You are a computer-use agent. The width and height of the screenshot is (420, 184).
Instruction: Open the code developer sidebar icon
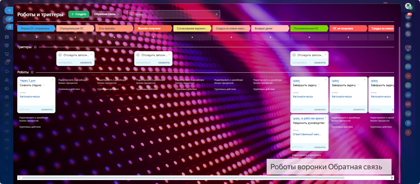point(7,123)
